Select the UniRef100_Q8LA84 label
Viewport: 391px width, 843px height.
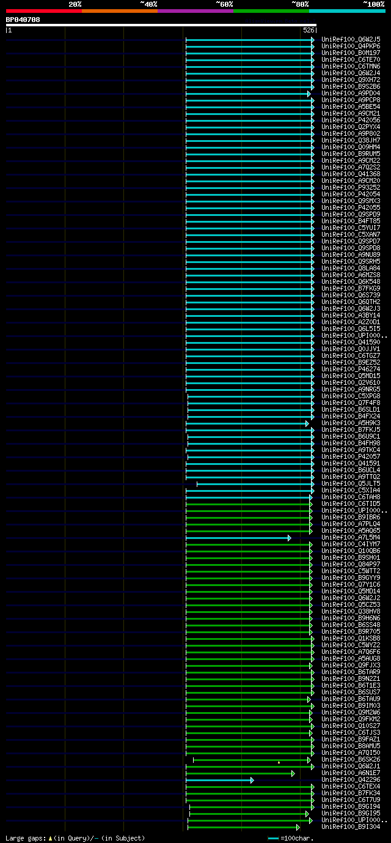tap(351, 268)
